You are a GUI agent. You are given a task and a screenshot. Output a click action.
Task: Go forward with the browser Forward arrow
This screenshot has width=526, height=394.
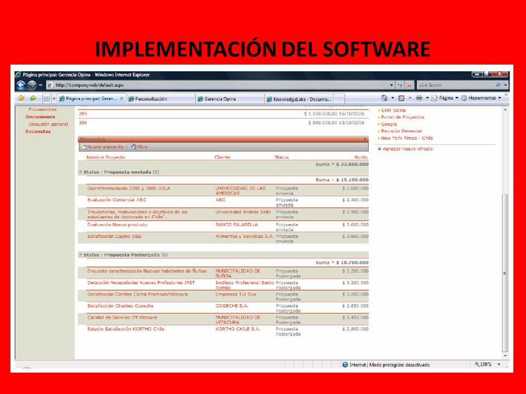click(x=32, y=85)
